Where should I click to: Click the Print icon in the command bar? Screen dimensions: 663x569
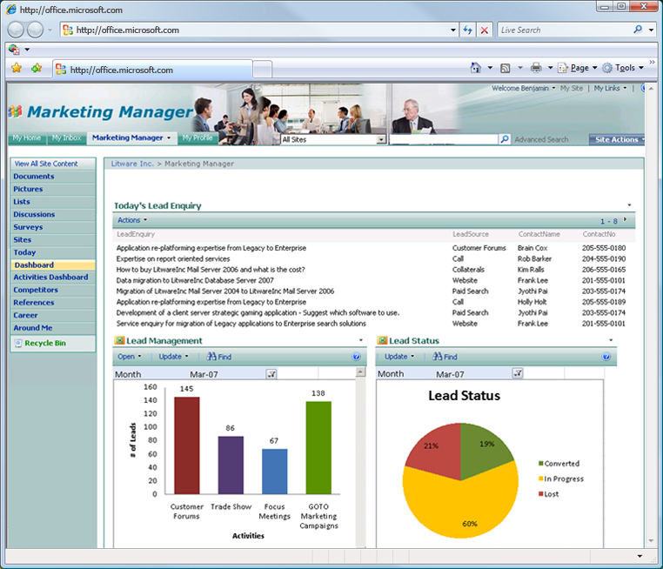coord(536,68)
